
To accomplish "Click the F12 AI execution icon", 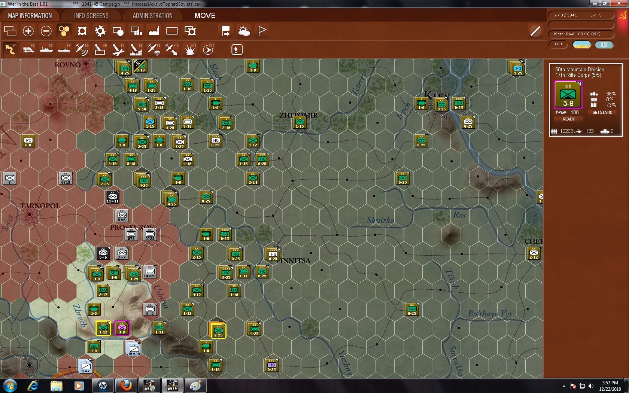I will coord(208,49).
